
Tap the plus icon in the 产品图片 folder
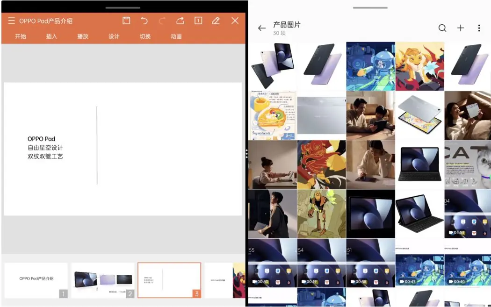(x=461, y=28)
